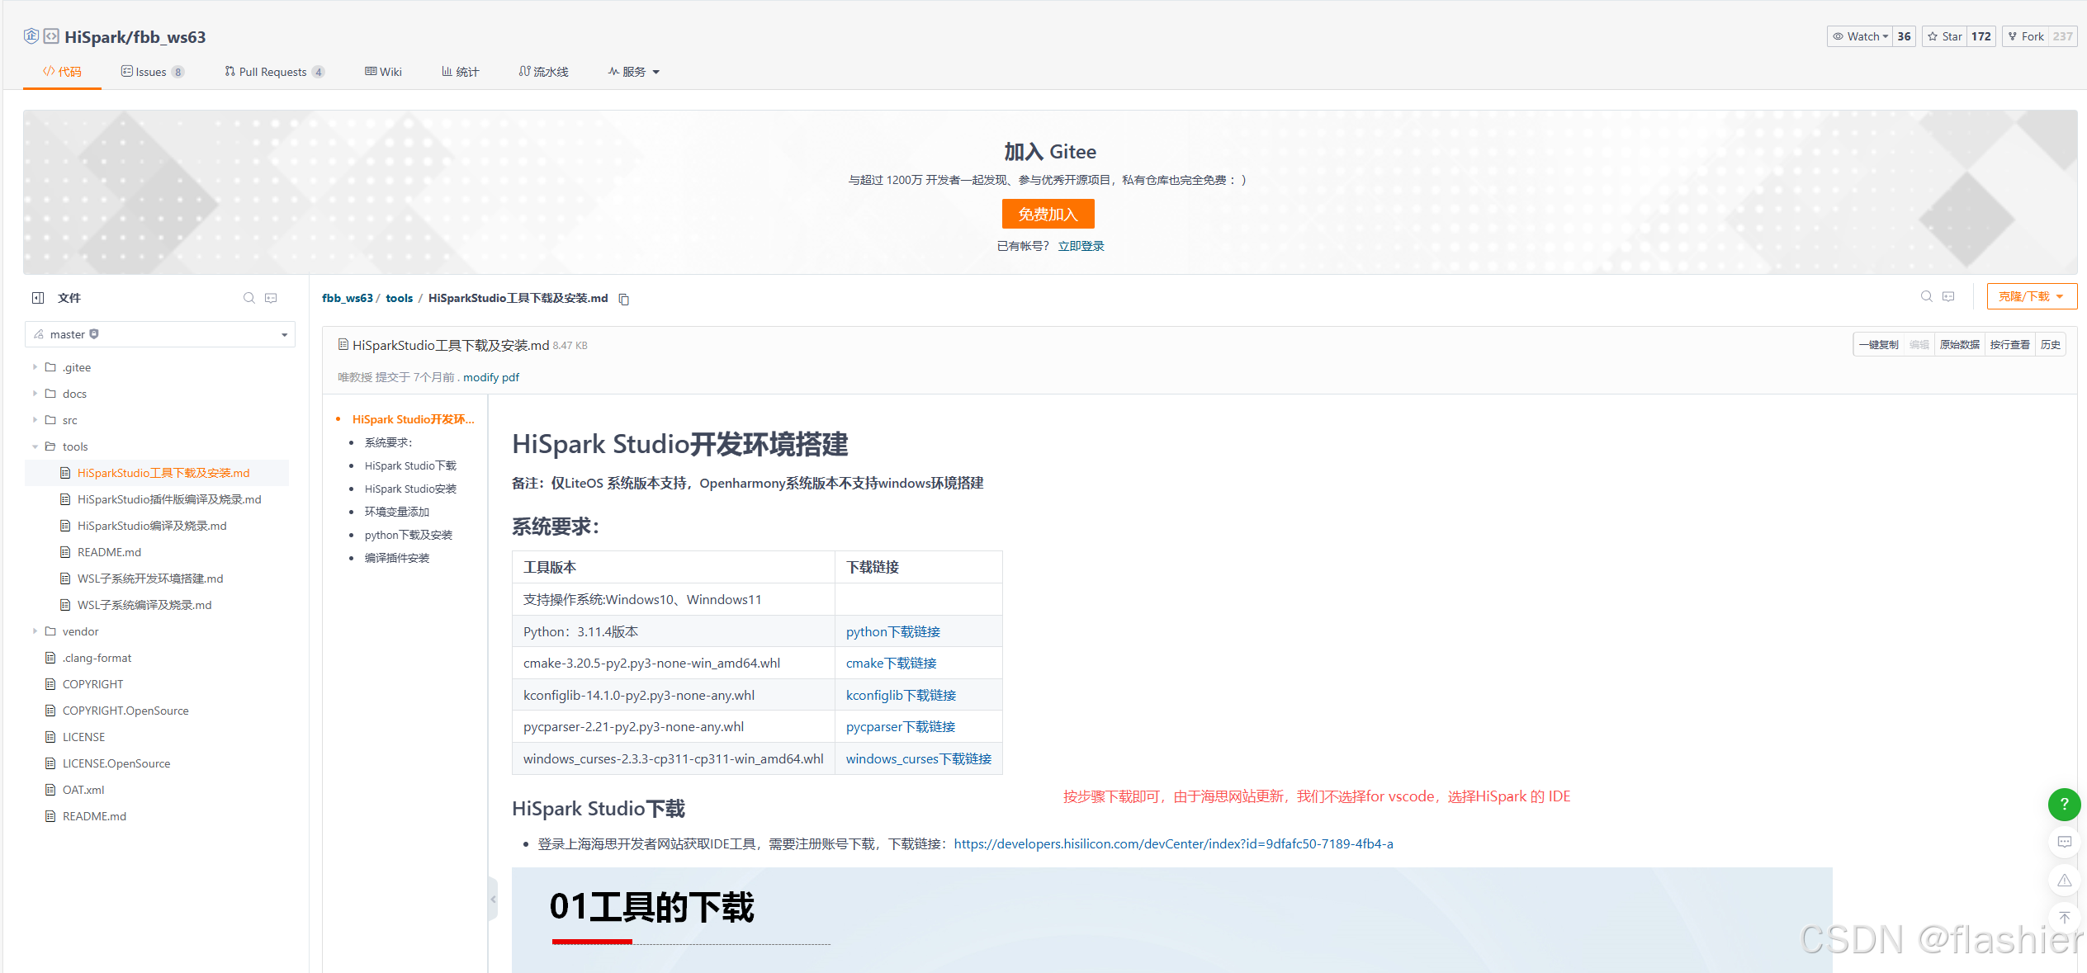This screenshot has width=2087, height=973.
Task: Click the green help question mark button
Action: point(2063,804)
